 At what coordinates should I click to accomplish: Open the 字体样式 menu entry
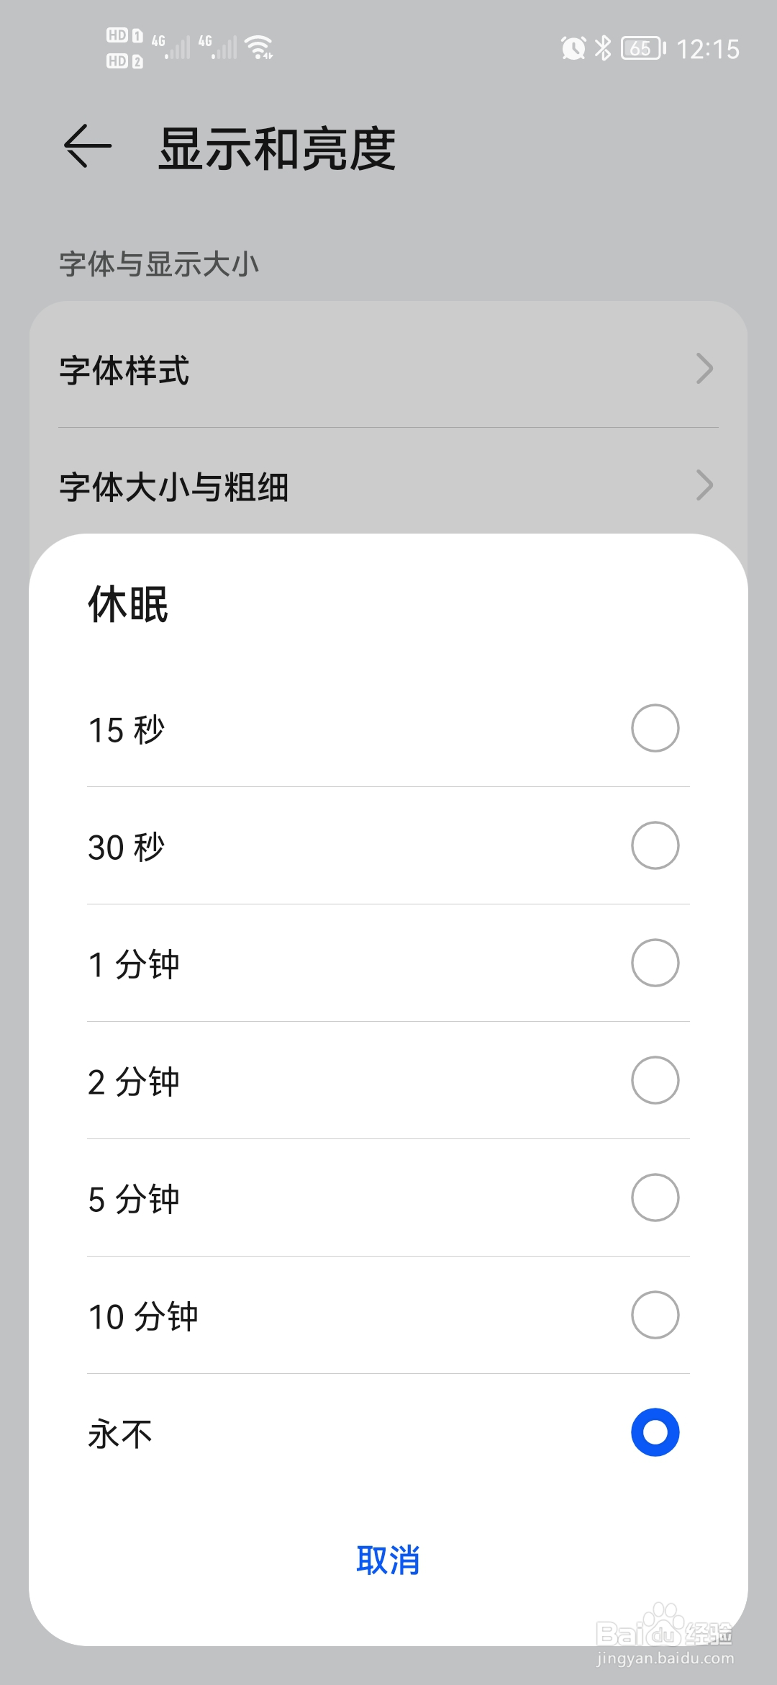coord(388,369)
